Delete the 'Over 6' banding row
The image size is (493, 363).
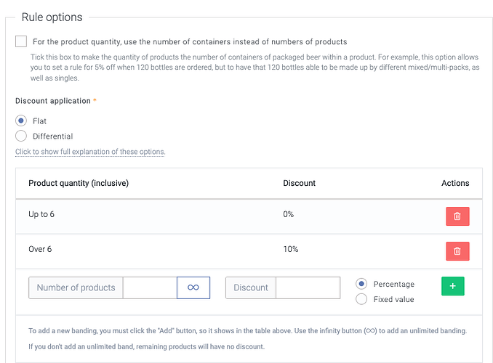point(457,251)
